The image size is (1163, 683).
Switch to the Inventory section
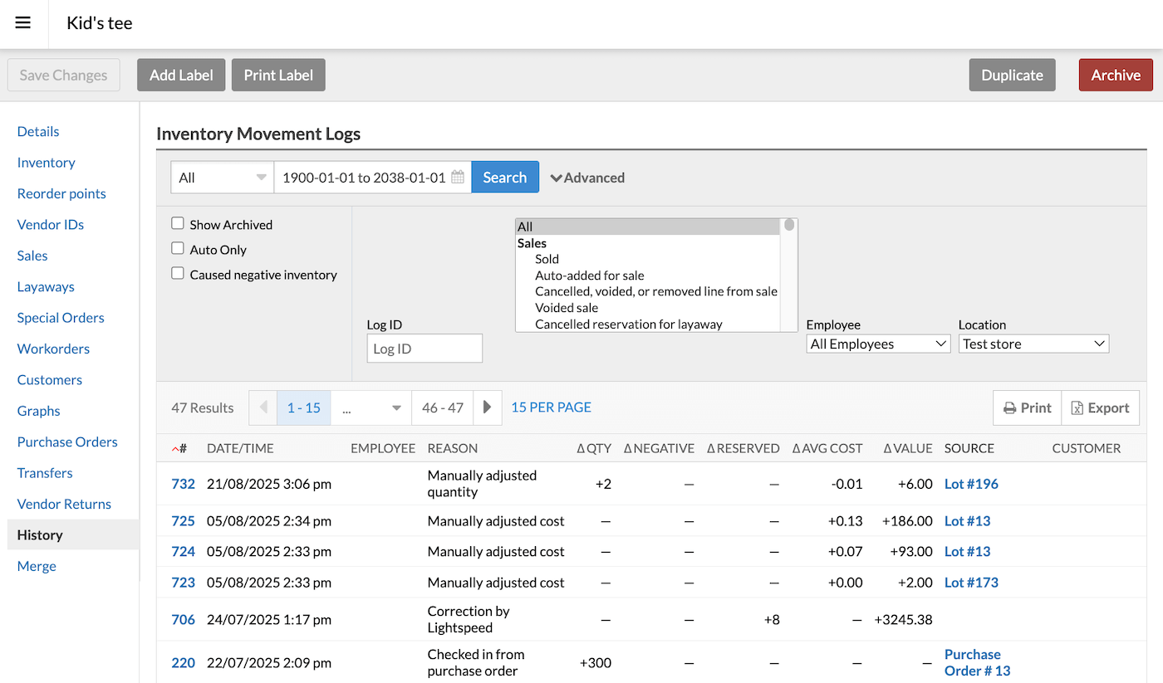pos(47,163)
